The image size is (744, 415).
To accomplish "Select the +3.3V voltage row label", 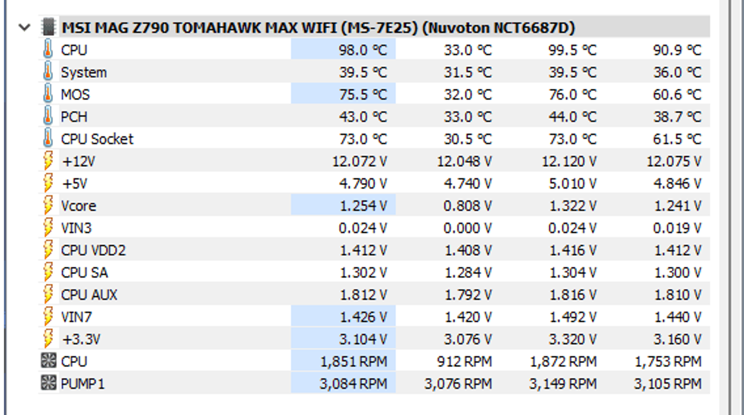I will [81, 340].
